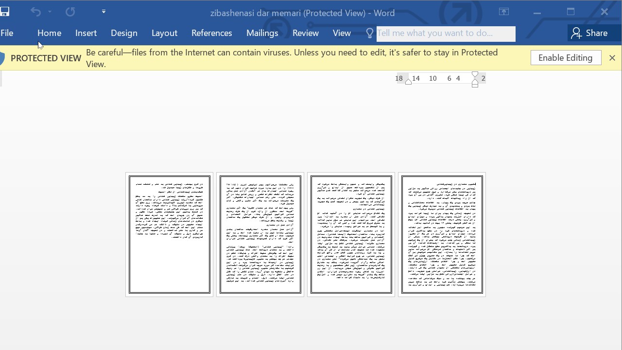Screen dimensions: 622x350
Task: Focus the 'Tell me what you want to do' field
Action: pos(446,34)
